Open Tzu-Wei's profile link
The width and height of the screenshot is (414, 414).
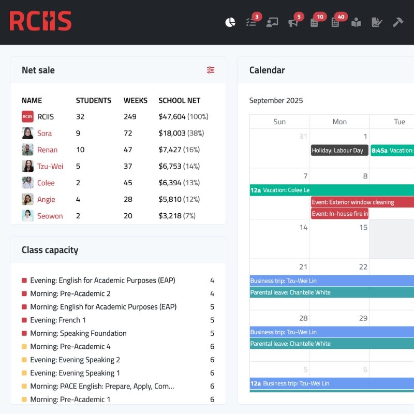tap(50, 166)
